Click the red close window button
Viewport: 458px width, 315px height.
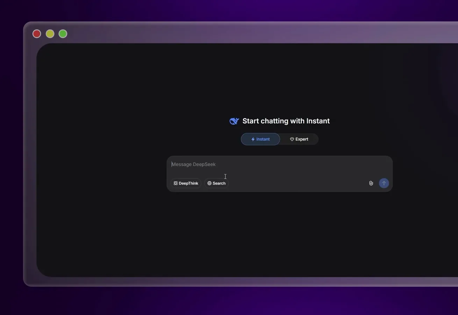coord(37,34)
